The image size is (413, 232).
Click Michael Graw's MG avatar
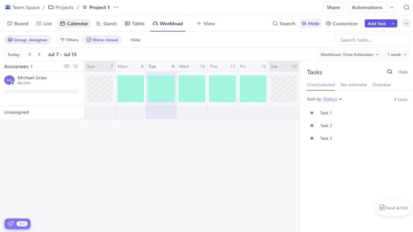click(x=9, y=80)
